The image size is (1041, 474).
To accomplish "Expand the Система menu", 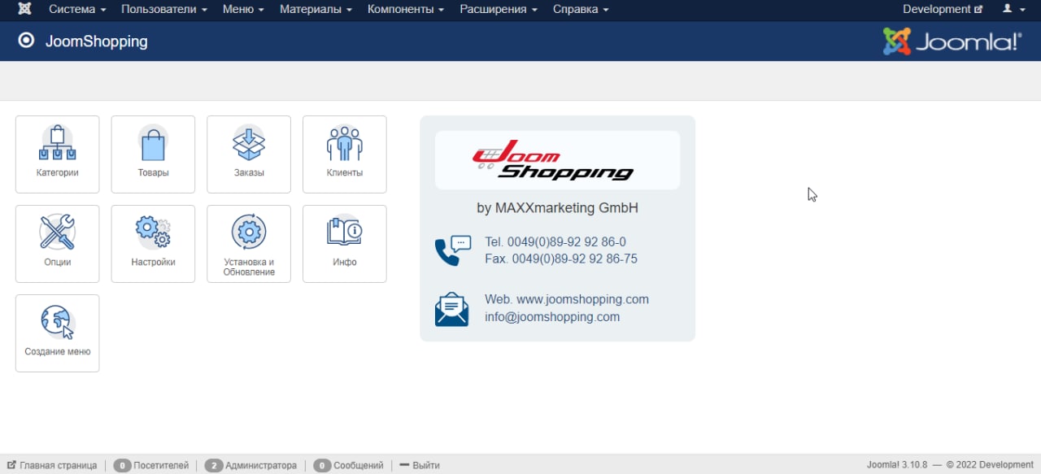I will point(77,10).
